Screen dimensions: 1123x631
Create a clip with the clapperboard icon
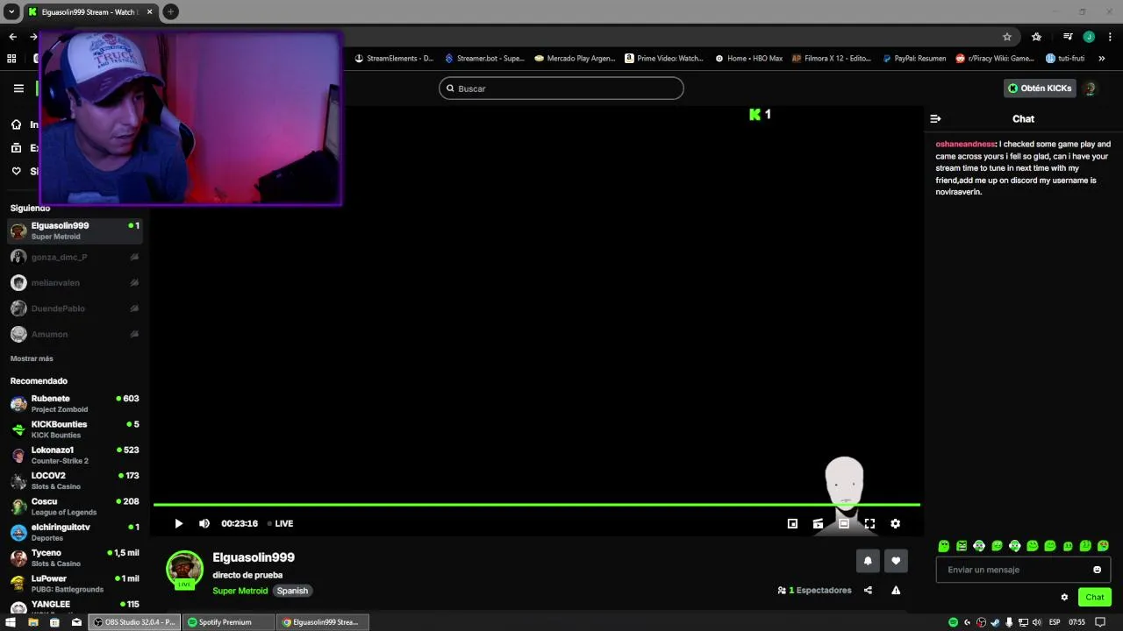click(818, 523)
